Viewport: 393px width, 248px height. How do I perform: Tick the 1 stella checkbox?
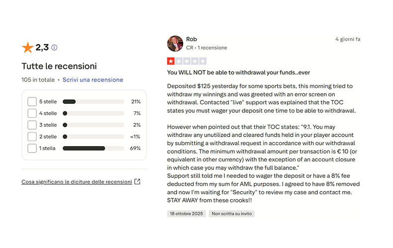[32, 148]
